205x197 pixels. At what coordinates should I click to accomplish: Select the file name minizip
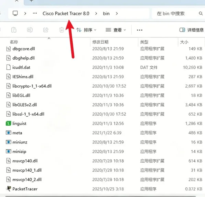pyautogui.click(x=19, y=152)
